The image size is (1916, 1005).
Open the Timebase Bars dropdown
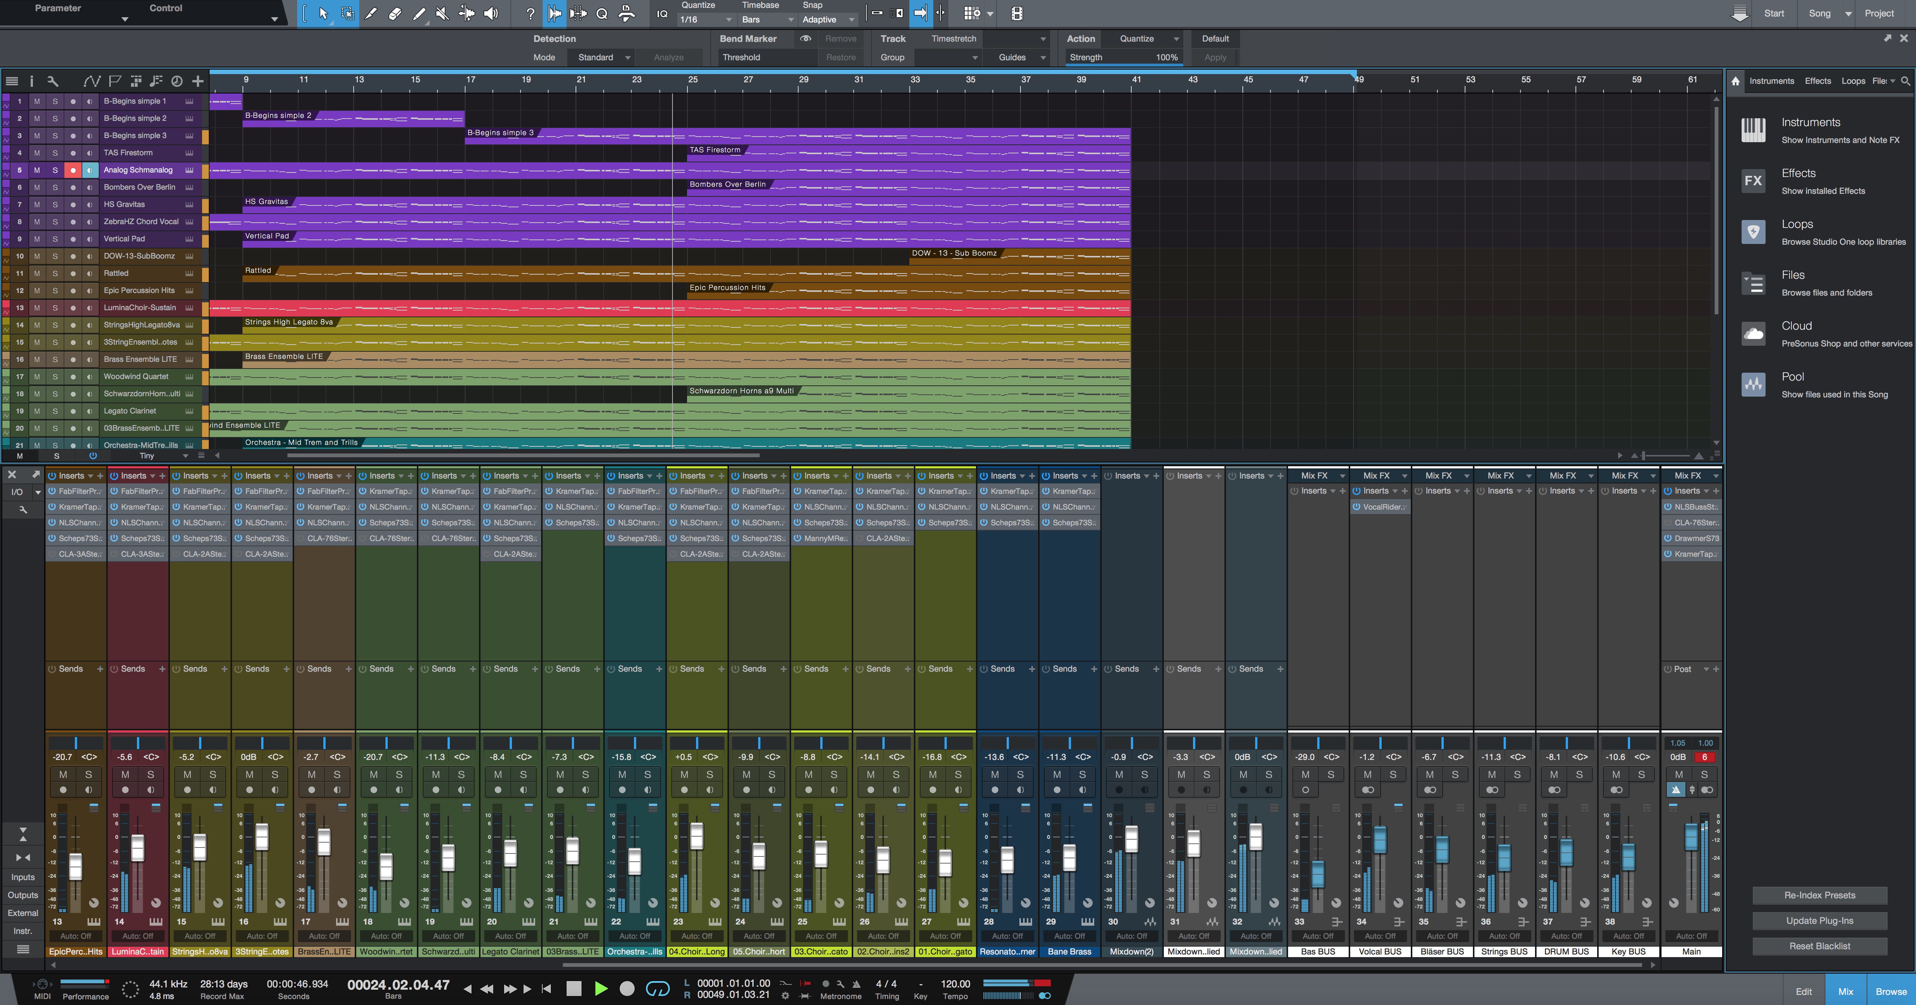(767, 20)
